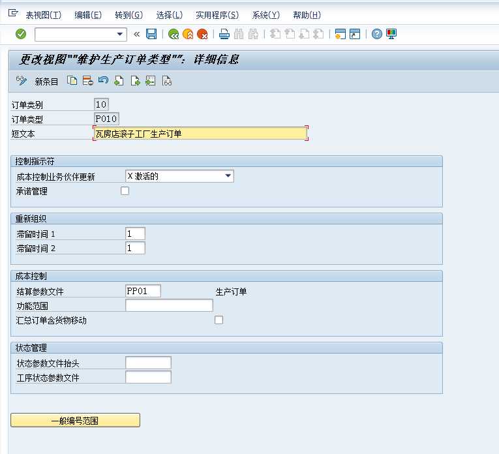Click the green Back icon
Screen dimensions: 499x454
click(174, 34)
